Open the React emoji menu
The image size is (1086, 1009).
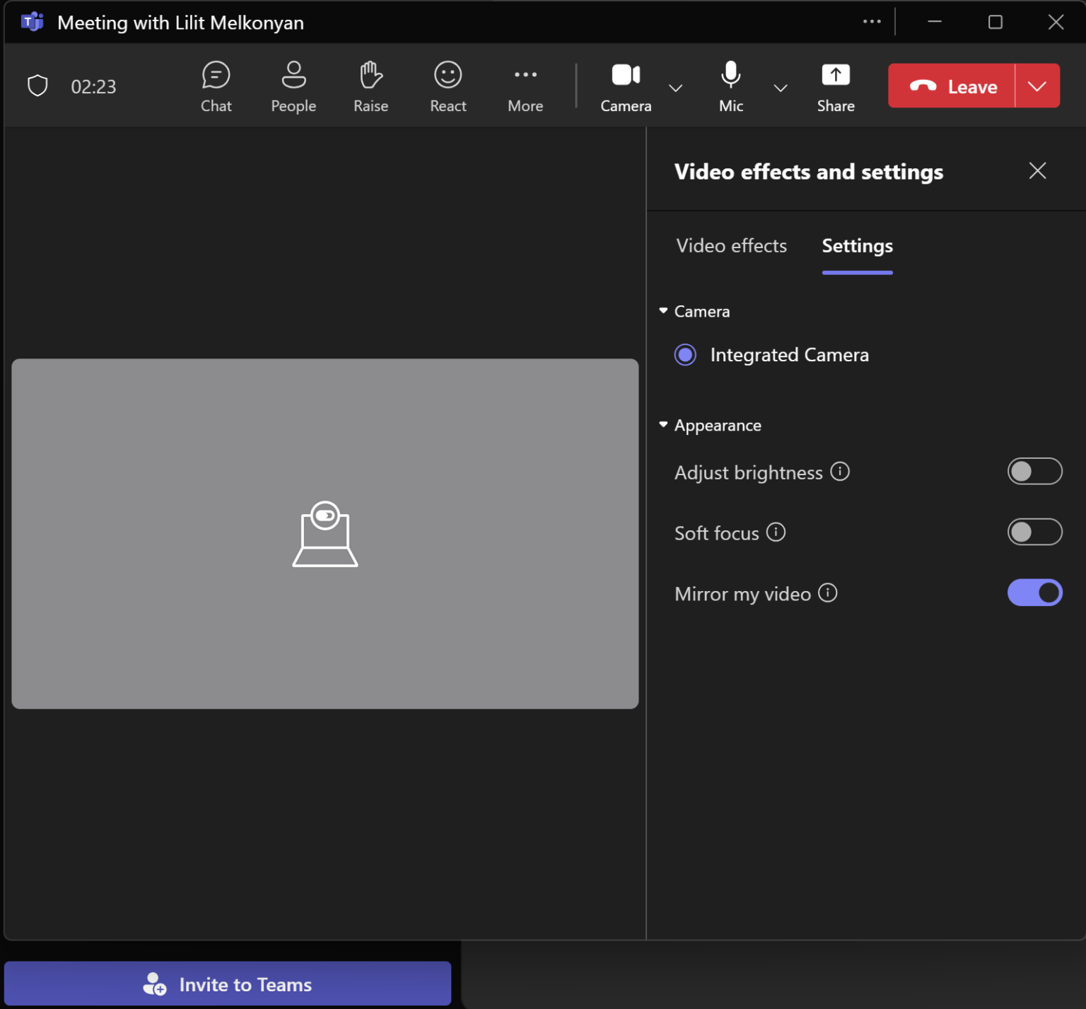(447, 85)
